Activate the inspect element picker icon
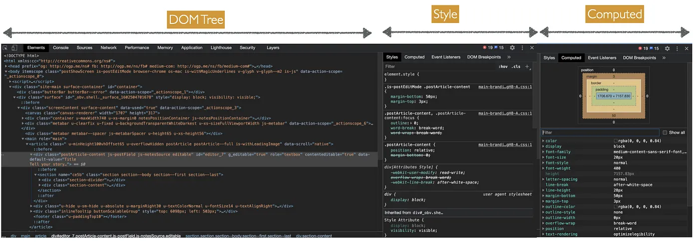Viewport: 699px width, 244px height. 5,48
